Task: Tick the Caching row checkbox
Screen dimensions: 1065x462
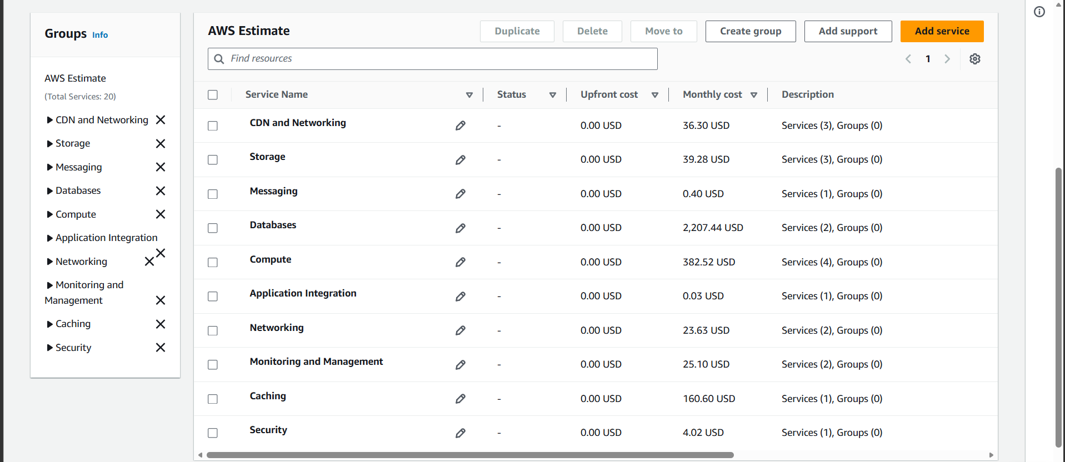Action: pyautogui.click(x=213, y=399)
